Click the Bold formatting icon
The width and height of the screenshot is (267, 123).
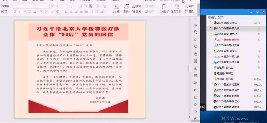point(15,11)
